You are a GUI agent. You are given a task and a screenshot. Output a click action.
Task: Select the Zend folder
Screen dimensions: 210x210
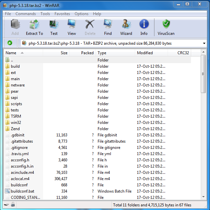[98, 129]
